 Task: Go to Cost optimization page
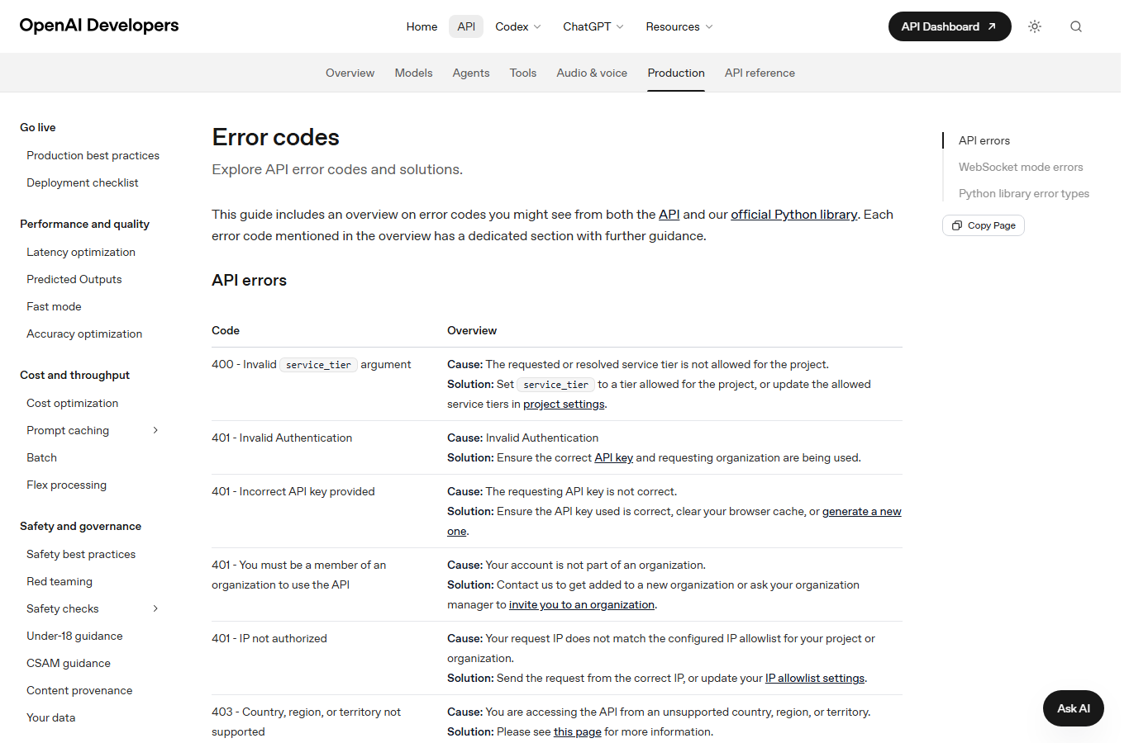[73, 403]
